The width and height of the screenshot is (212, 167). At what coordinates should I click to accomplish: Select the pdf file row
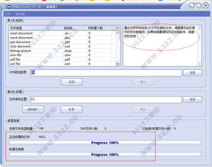(63, 59)
